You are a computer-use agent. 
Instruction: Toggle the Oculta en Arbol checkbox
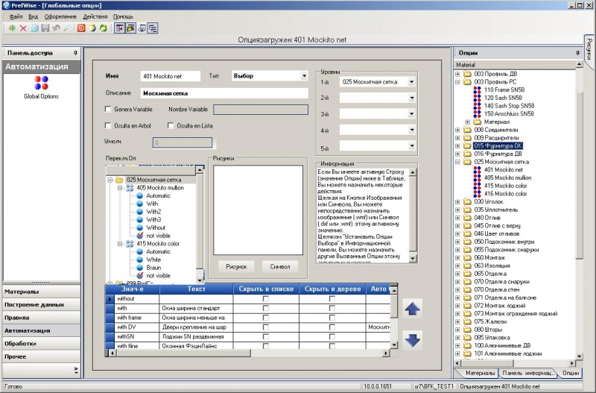(x=109, y=125)
